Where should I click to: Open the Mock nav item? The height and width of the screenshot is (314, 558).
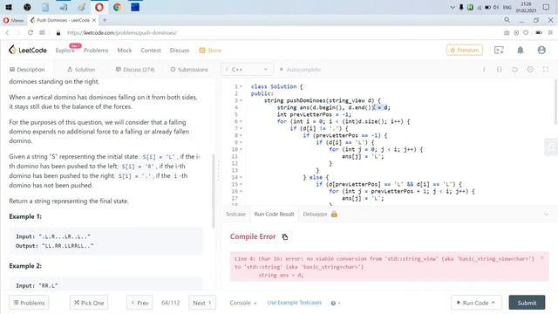pyautogui.click(x=125, y=51)
